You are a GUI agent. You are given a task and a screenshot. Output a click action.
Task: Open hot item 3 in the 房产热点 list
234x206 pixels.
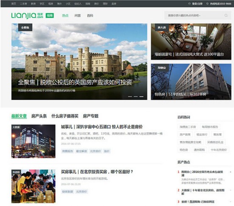(198, 202)
